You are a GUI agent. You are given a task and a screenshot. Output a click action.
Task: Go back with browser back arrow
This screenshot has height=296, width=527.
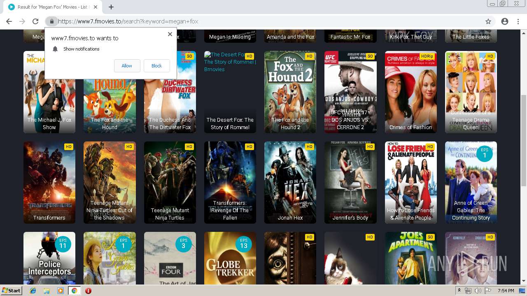(x=9, y=21)
